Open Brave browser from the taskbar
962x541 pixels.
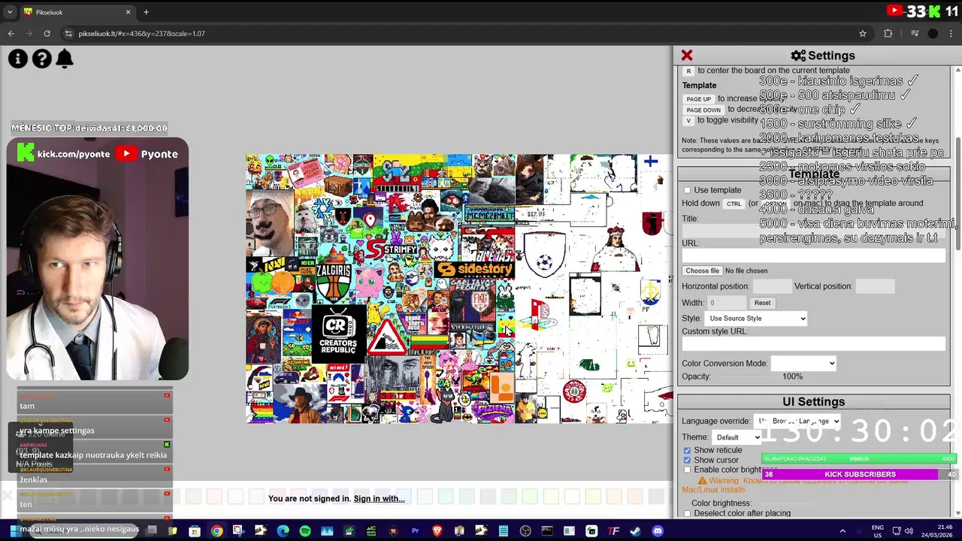click(437, 531)
